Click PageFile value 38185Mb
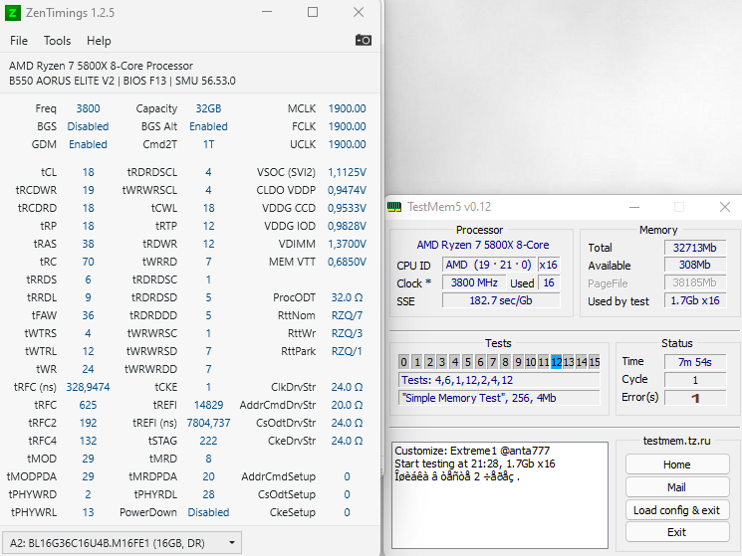 694,282
